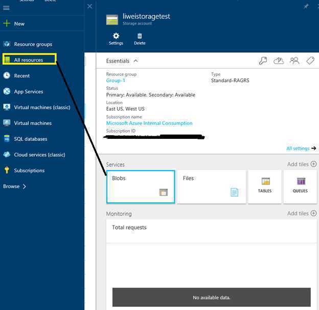
Task: Click the App Services globe icon
Action: (x=7, y=91)
